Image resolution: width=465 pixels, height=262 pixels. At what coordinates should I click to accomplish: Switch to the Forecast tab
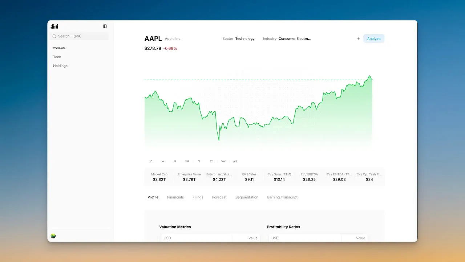pyautogui.click(x=219, y=197)
